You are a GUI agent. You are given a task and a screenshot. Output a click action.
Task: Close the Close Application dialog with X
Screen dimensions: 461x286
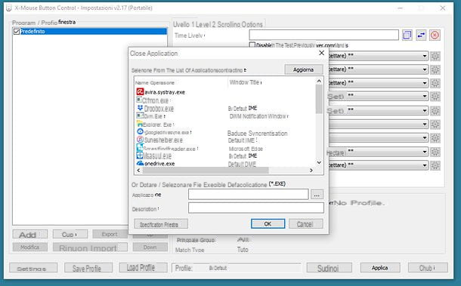tap(321, 53)
